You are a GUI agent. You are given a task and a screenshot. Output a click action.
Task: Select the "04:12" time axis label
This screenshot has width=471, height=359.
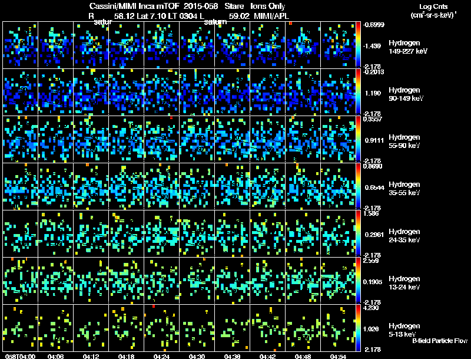(91, 356)
